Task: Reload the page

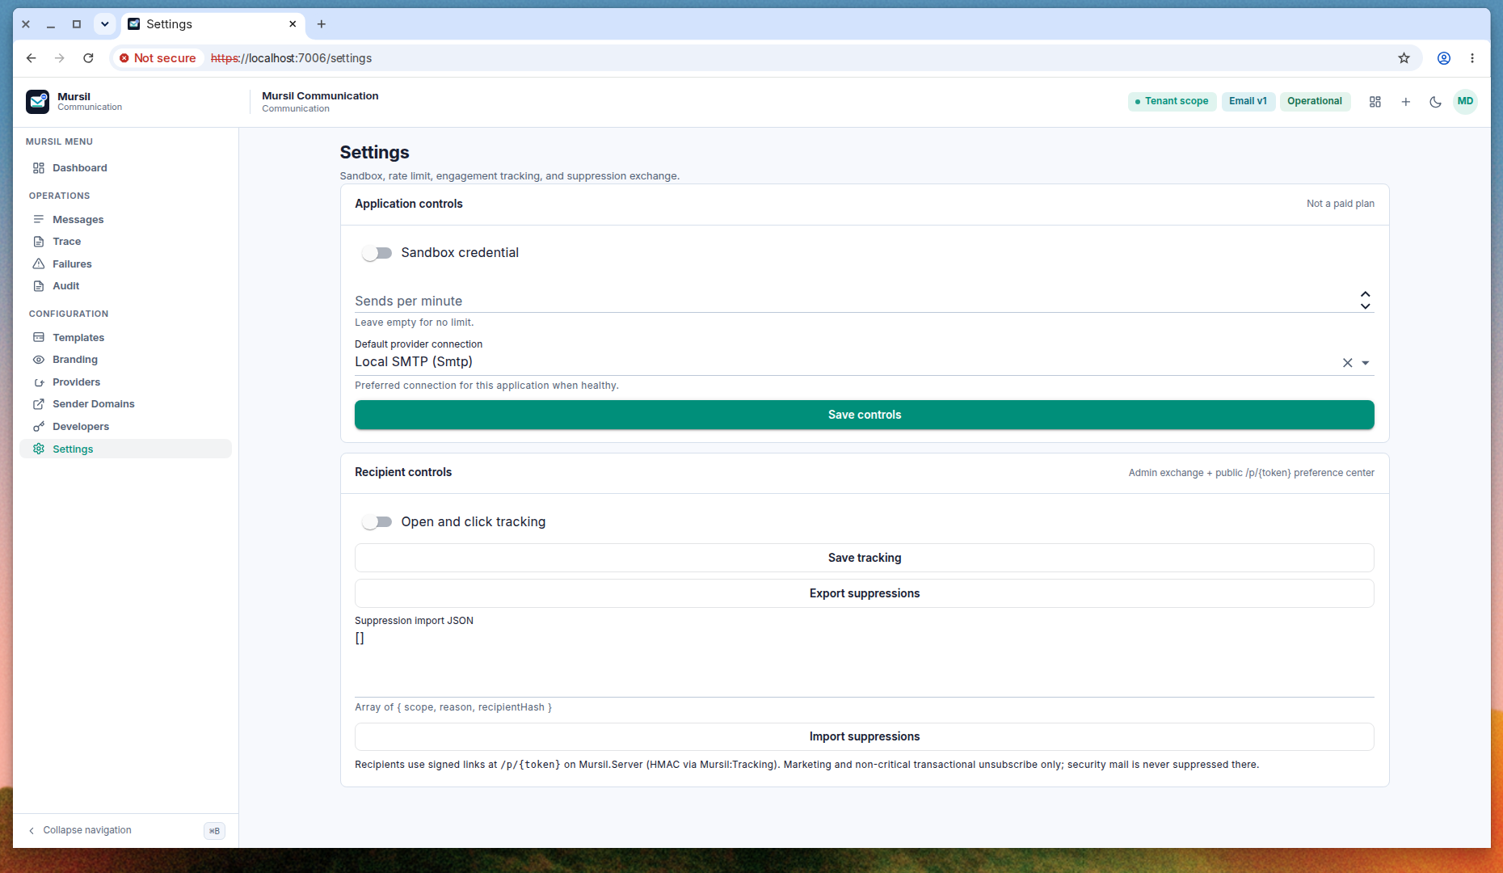Action: (88, 58)
